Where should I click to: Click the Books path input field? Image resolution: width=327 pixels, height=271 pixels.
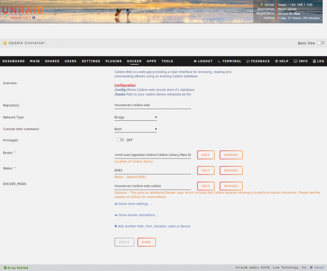pyautogui.click(x=153, y=155)
